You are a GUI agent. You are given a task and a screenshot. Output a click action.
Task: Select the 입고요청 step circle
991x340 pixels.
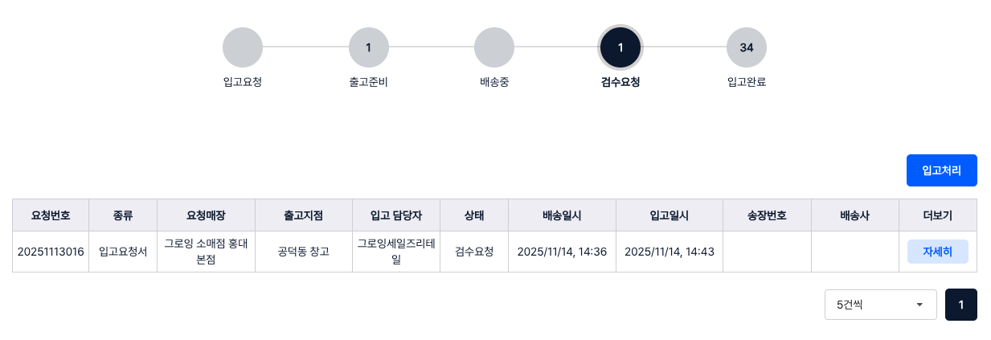242,47
